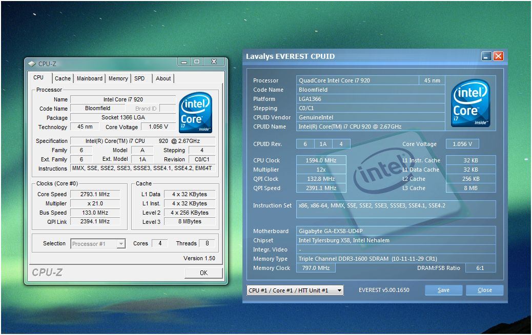The width and height of the screenshot is (532, 335).
Task: Click the Revision value C0/C1 in CPU-Z
Action: point(202,159)
